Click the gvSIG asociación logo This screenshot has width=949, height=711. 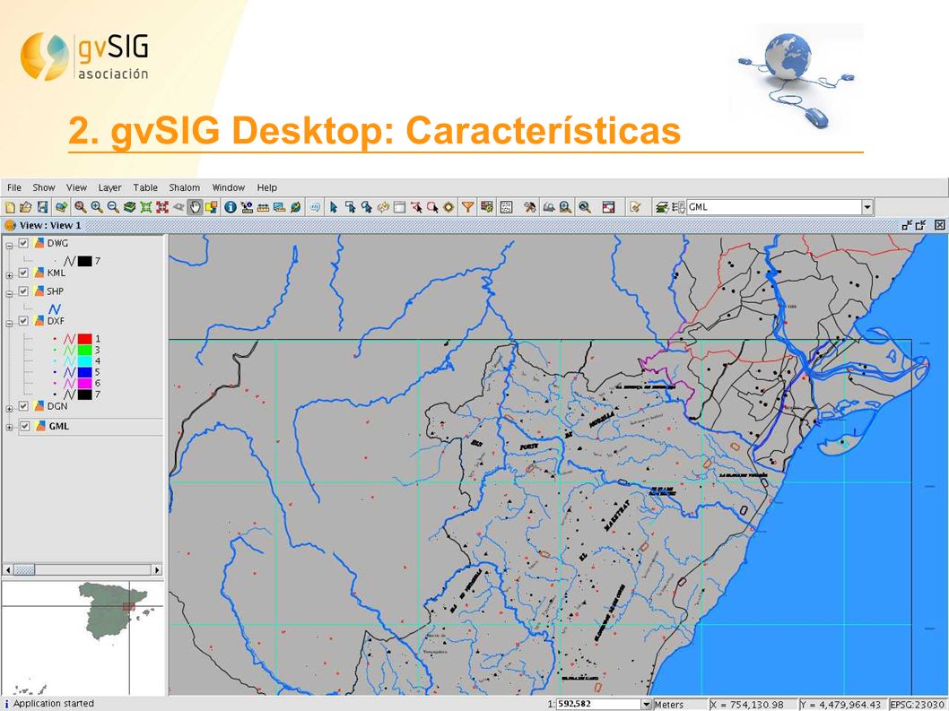click(x=84, y=56)
